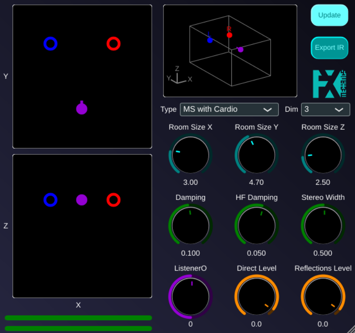Click the red right speaker marker in XZ view
Screen dimensions: 355x333
click(113, 200)
